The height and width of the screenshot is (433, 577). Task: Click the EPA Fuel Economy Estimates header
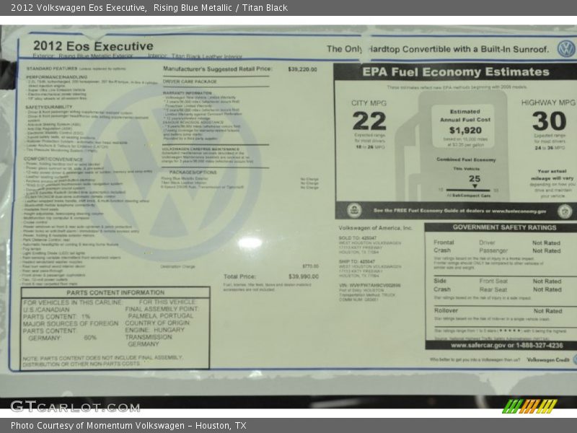[x=455, y=72]
